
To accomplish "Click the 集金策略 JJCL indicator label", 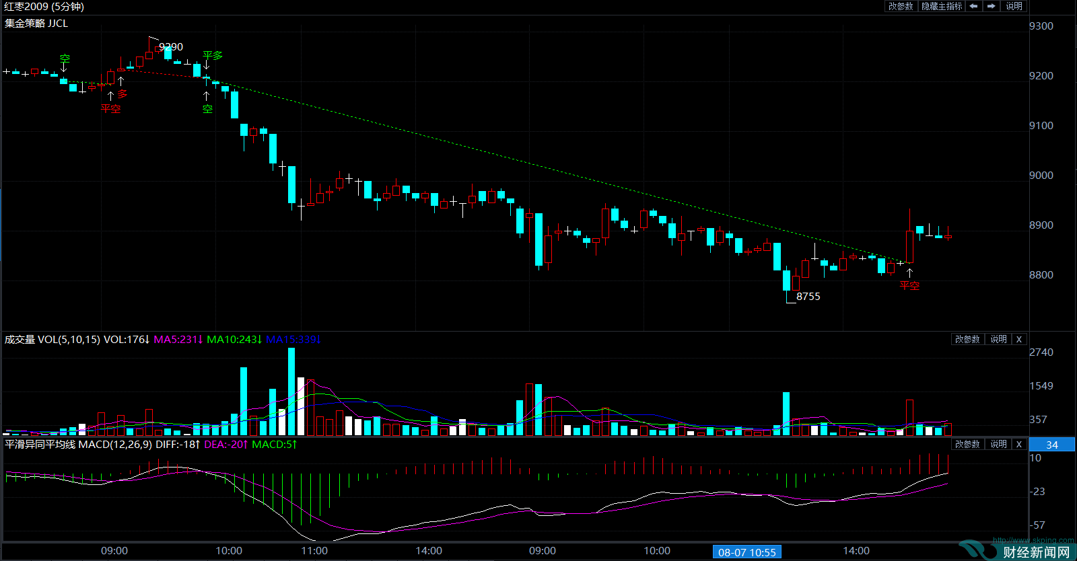I will [x=36, y=23].
